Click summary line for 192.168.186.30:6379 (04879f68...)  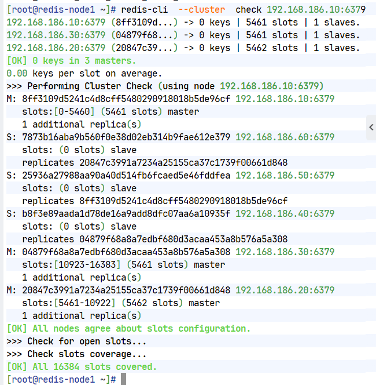tap(183, 35)
